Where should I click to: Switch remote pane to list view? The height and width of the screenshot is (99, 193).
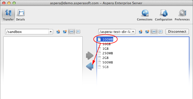click(x=160, y=32)
